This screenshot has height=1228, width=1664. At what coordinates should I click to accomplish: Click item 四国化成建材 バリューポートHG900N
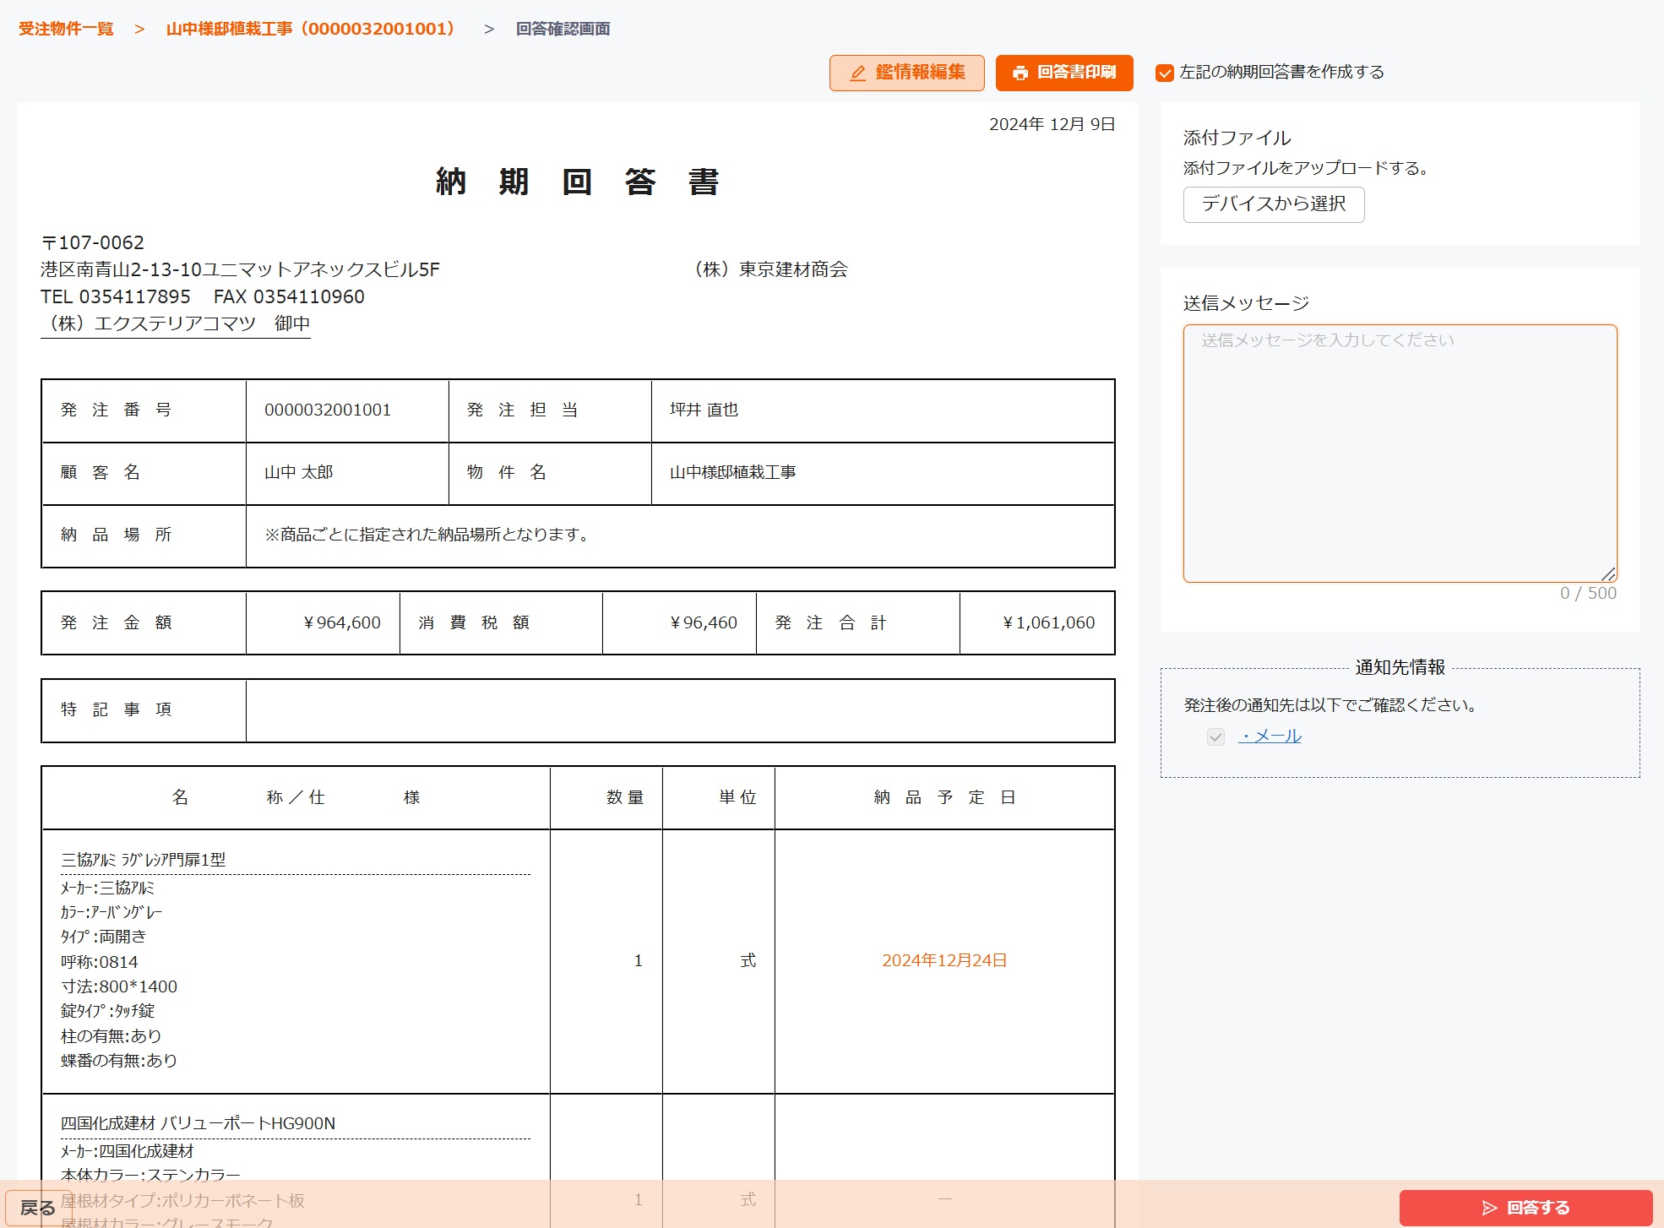pyautogui.click(x=198, y=1124)
